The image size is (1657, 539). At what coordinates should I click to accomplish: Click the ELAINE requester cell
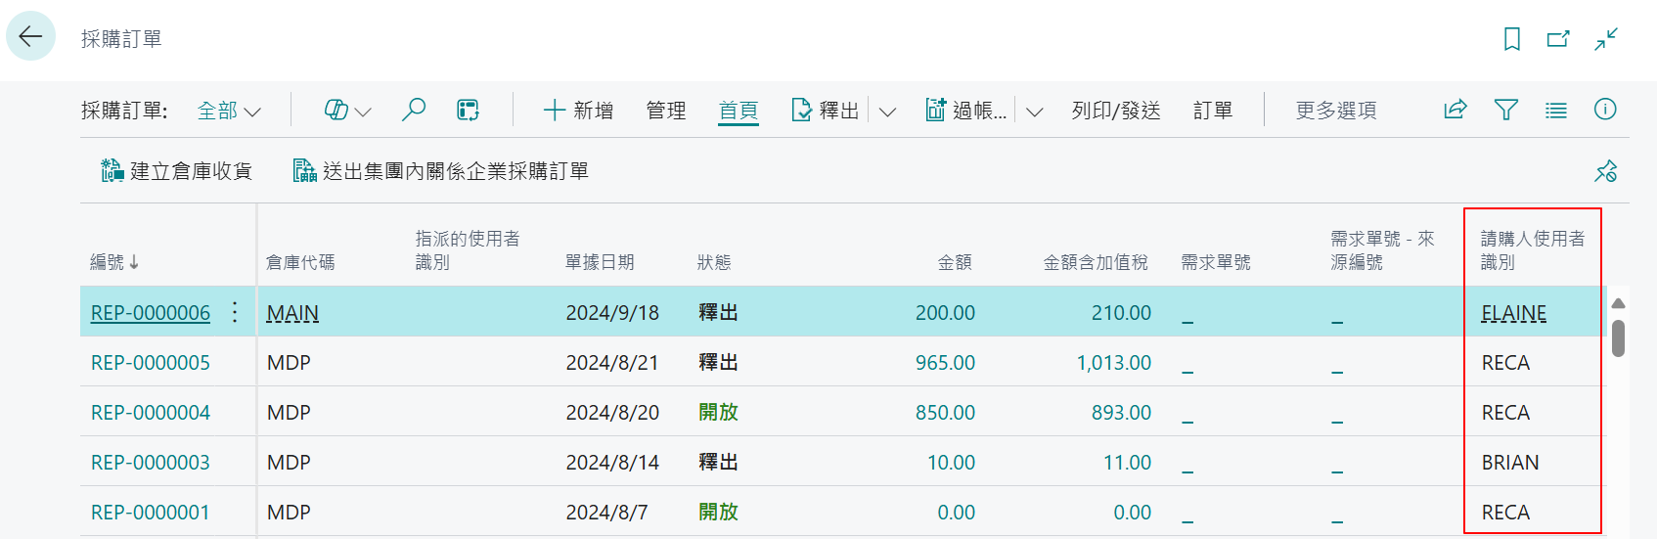1514,313
